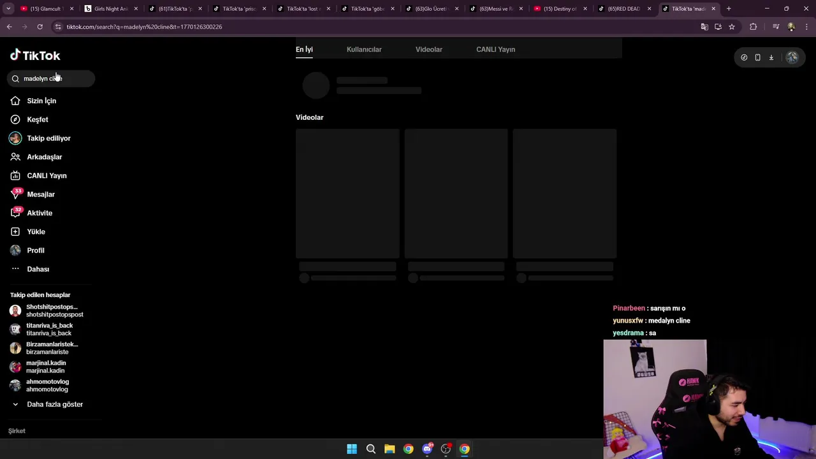Image resolution: width=816 pixels, height=459 pixels.
Task: Open Chrome three-dot menu
Action: (807, 27)
